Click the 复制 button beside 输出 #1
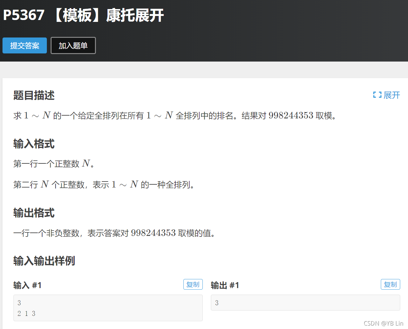The image size is (408, 329). pos(390,284)
